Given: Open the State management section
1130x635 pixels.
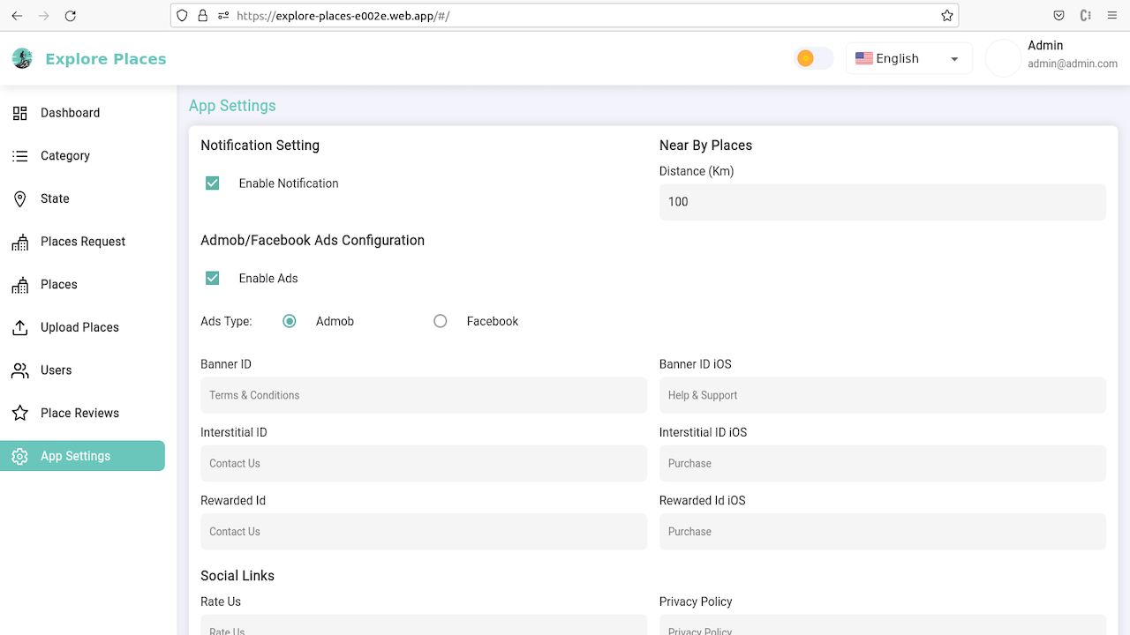Looking at the screenshot, I should click(x=19, y=198).
